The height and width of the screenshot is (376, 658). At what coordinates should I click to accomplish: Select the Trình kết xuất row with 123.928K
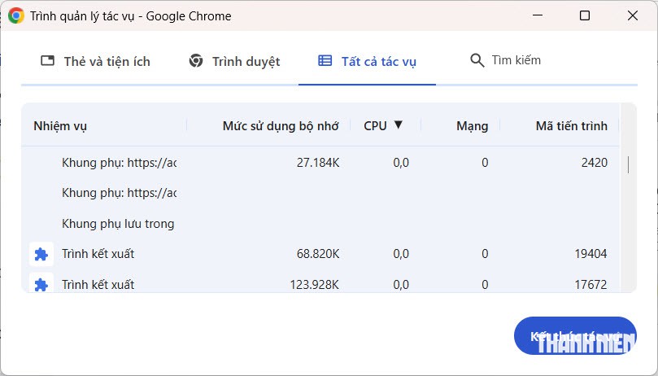point(320,284)
